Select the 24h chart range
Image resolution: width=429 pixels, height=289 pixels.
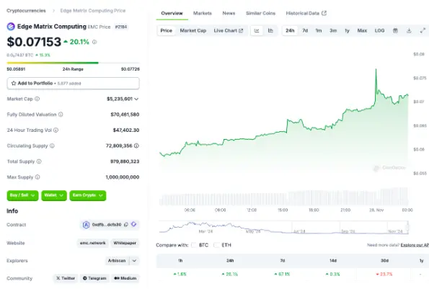click(x=290, y=30)
